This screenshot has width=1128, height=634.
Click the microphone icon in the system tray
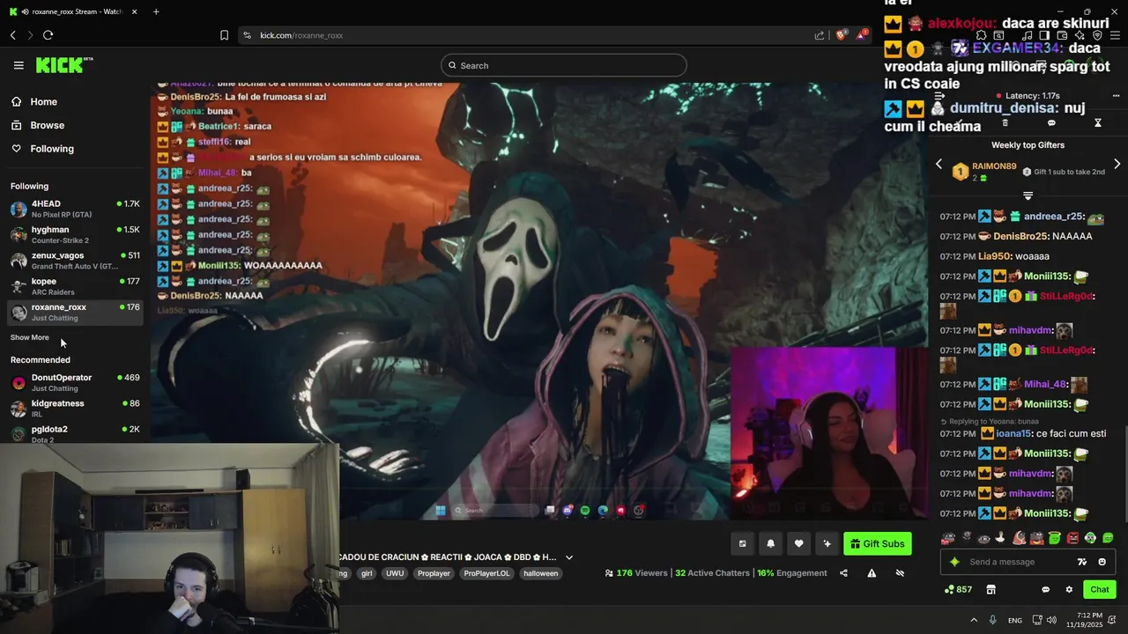pos(993,620)
